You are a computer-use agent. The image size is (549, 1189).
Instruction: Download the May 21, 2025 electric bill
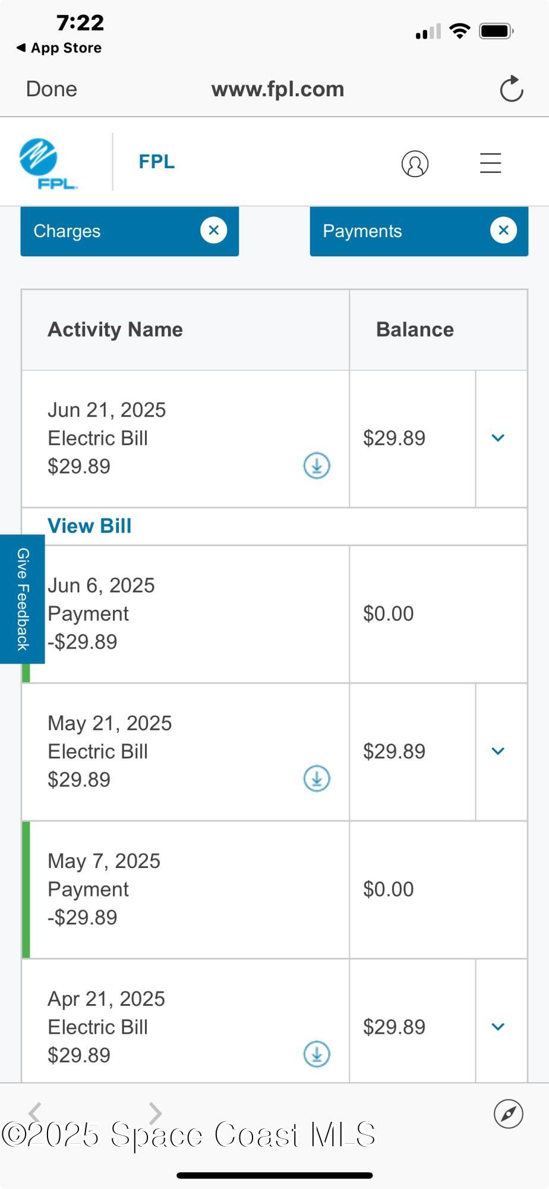[317, 778]
